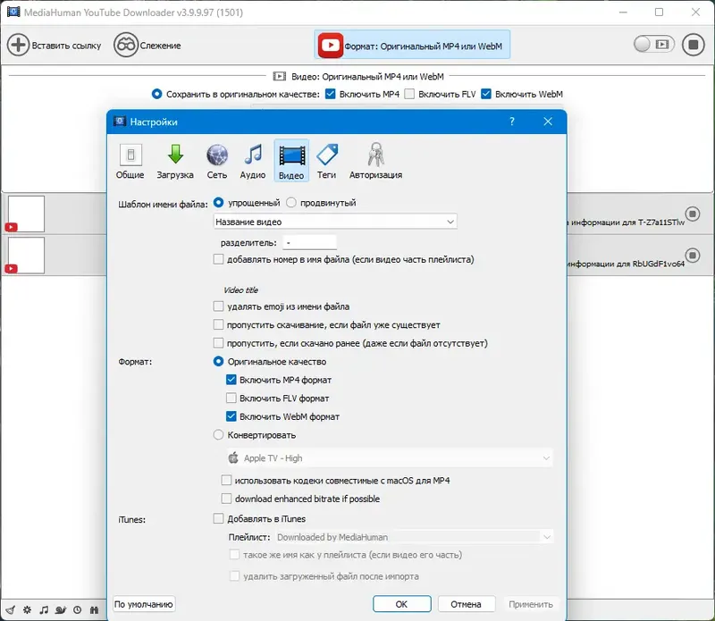Check Включить FLV формат
Screen dimensions: 715x621
click(x=231, y=398)
